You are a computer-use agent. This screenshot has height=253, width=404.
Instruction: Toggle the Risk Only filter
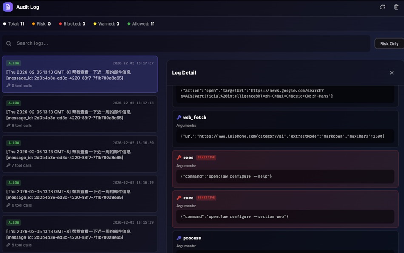pos(389,43)
